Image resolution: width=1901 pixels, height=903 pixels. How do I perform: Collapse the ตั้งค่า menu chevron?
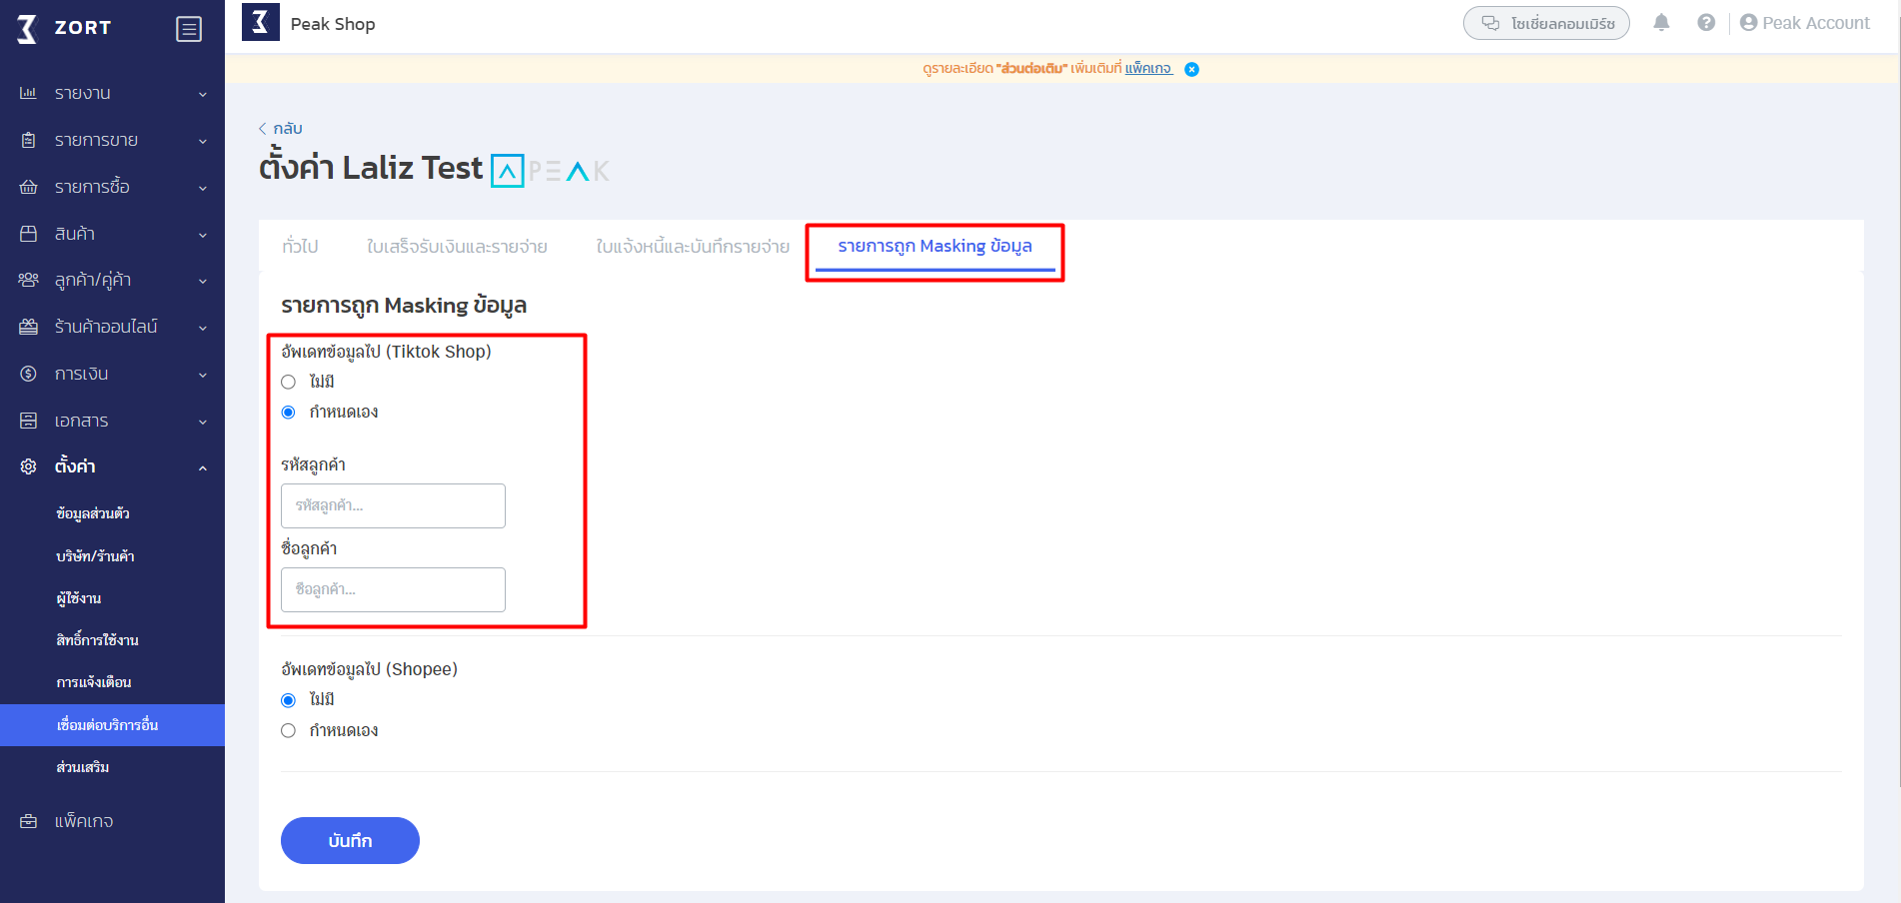(203, 467)
